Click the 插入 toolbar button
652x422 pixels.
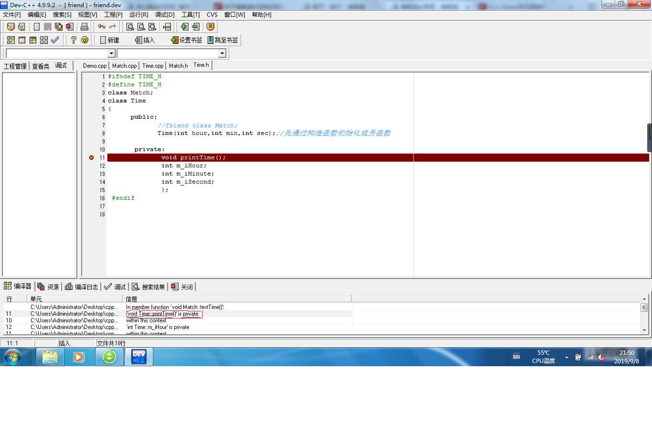[145, 40]
